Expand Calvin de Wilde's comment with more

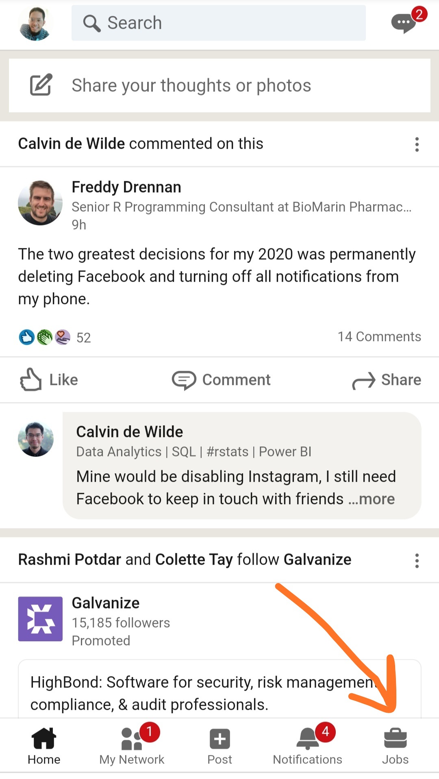tap(372, 499)
